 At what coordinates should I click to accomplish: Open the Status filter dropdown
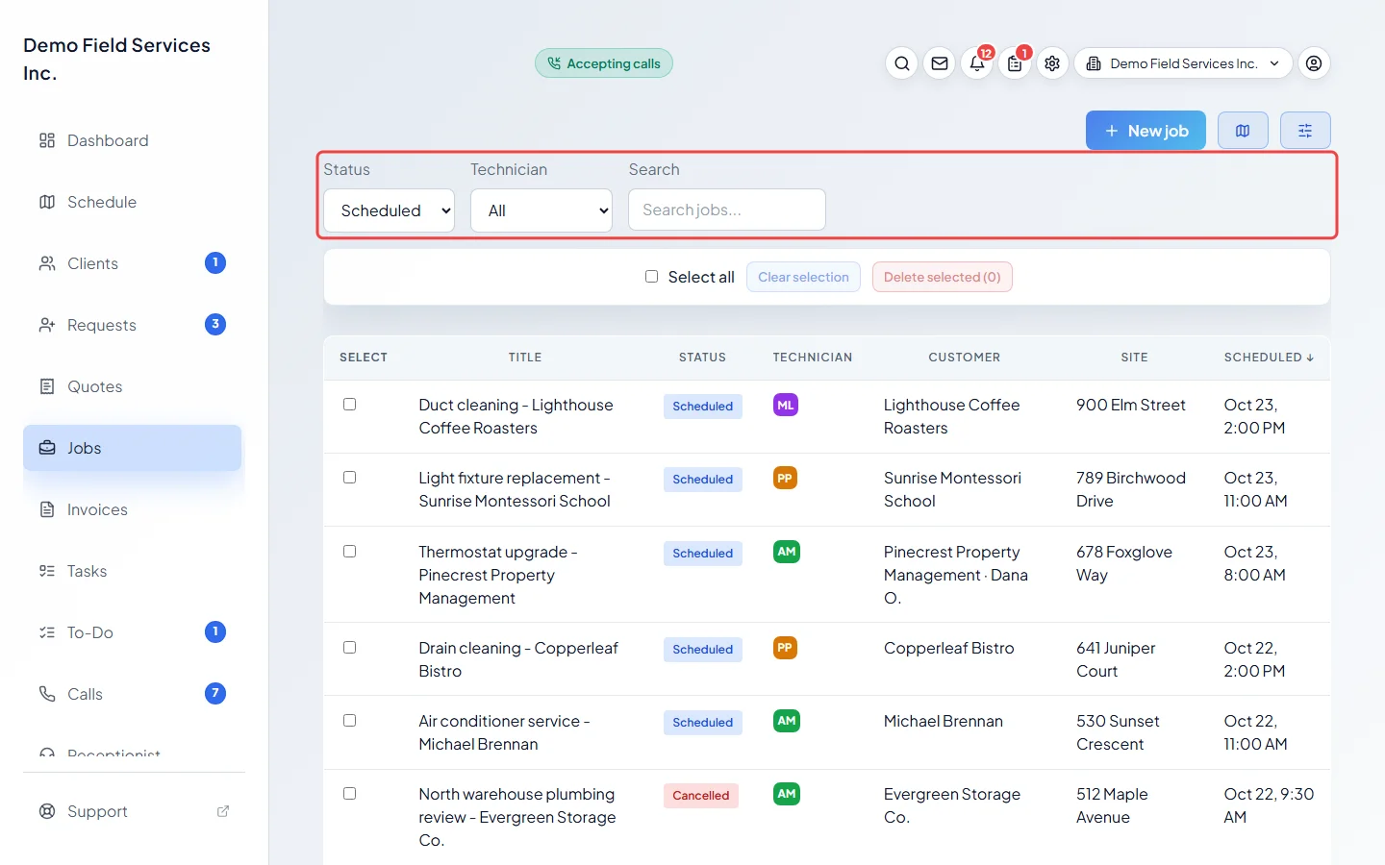389,210
